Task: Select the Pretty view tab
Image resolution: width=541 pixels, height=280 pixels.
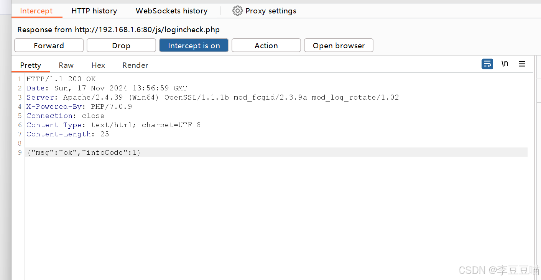Action: (30, 65)
